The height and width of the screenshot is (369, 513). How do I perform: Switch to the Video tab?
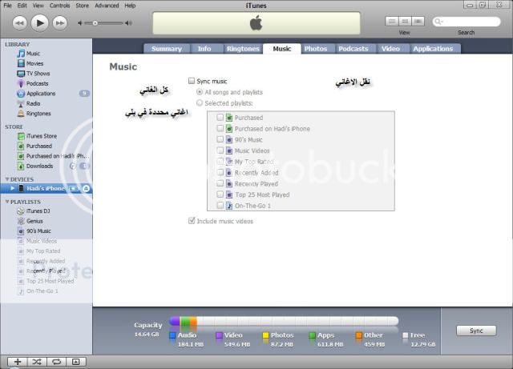pyautogui.click(x=390, y=49)
